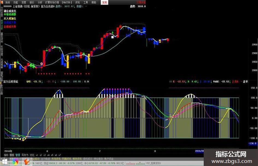The width and height of the screenshot is (258, 166).
Task: Click the 趋势: 3018.0 readout at top right
Action: click(x=138, y=7)
